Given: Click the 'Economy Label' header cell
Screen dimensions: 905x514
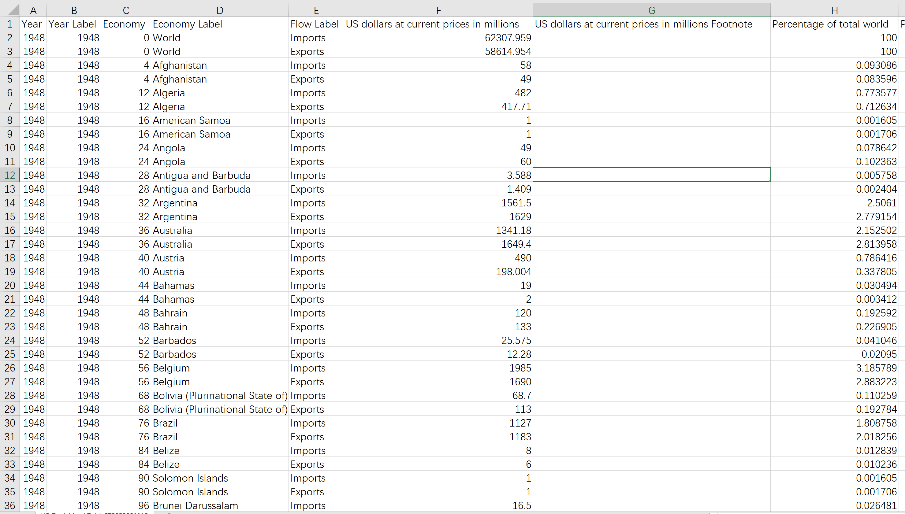Looking at the screenshot, I should click(x=219, y=24).
